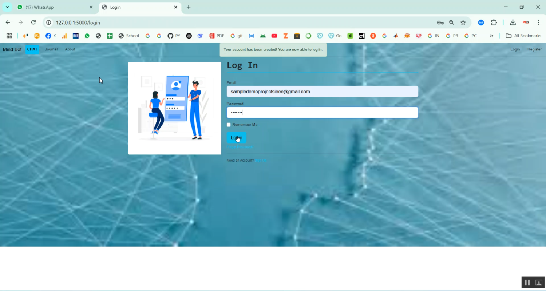Focus the Password input field
The height and width of the screenshot is (291, 546).
[322, 113]
